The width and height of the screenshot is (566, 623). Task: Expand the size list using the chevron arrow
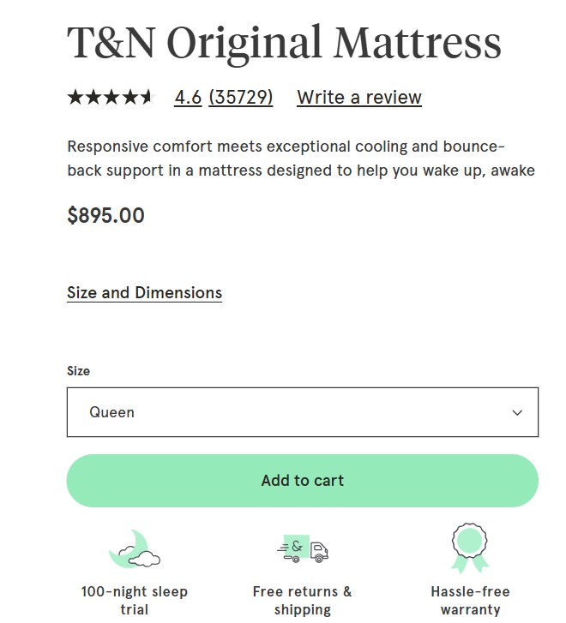(517, 412)
